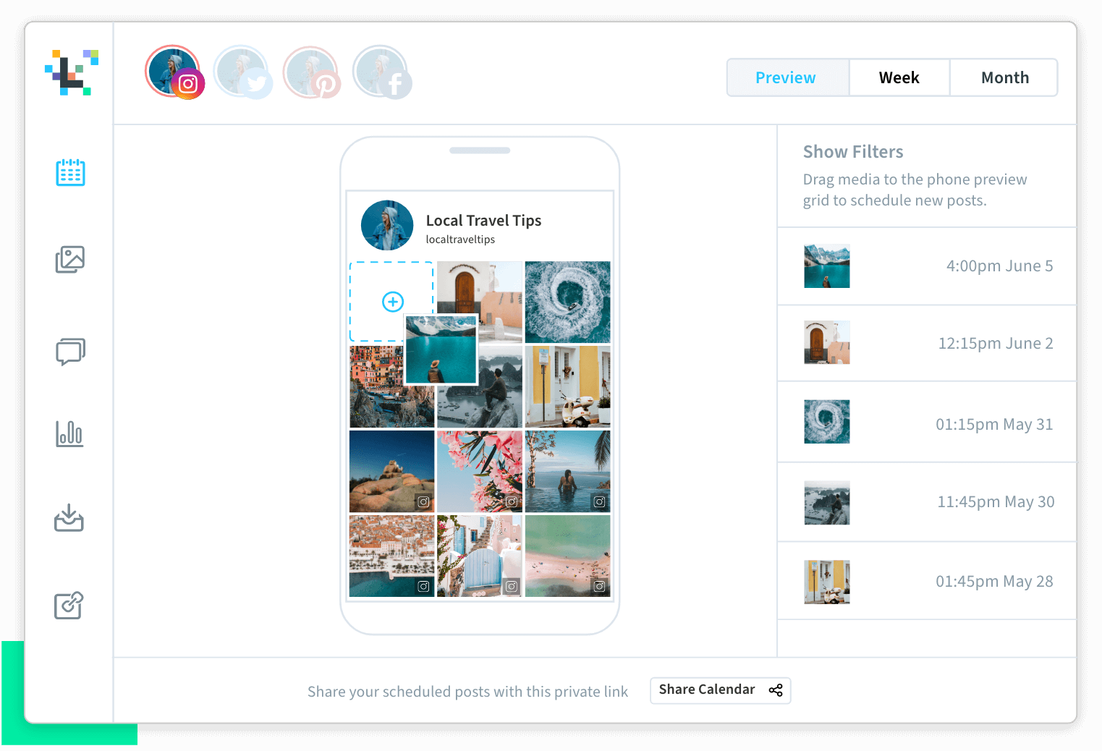Switch to the Month tab
The height and width of the screenshot is (751, 1102).
click(x=1004, y=77)
